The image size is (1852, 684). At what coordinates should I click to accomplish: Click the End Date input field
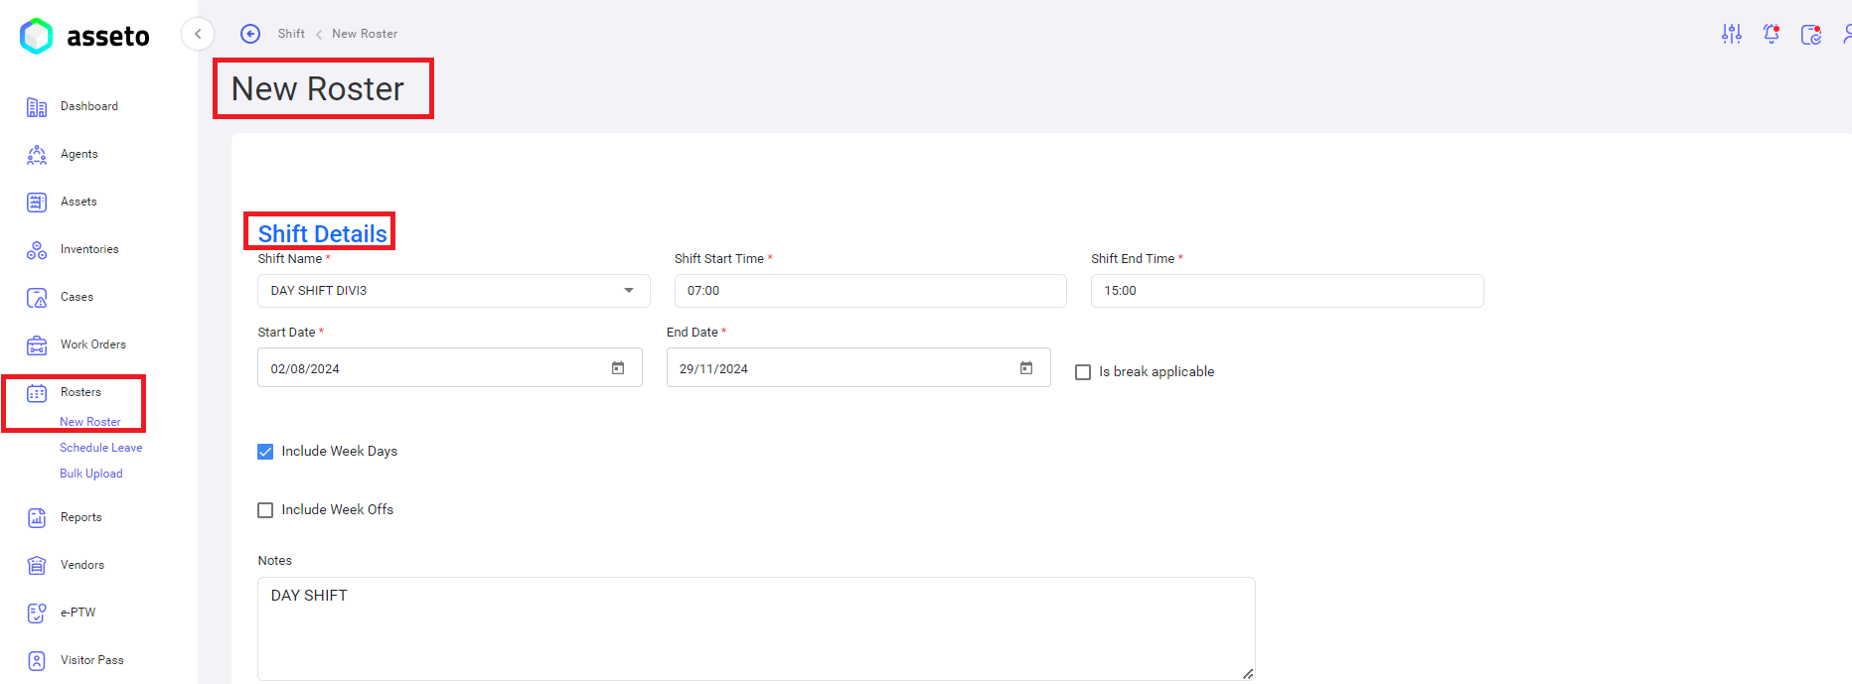[858, 367]
